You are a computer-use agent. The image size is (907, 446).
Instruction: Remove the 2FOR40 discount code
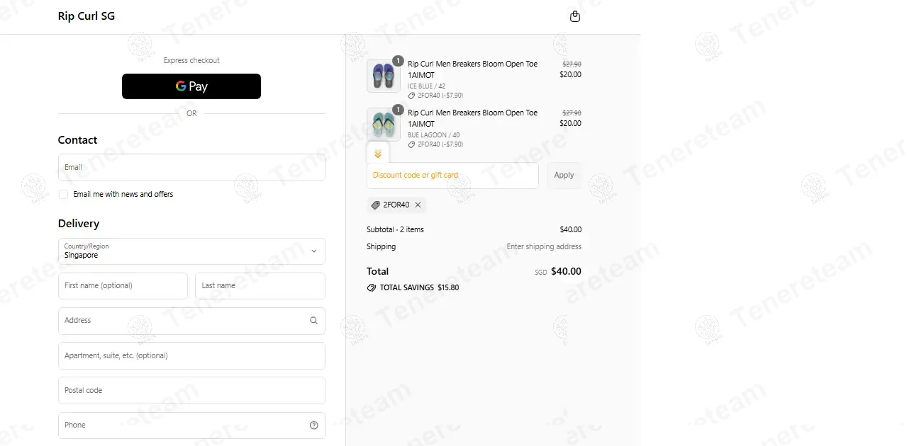(x=418, y=205)
